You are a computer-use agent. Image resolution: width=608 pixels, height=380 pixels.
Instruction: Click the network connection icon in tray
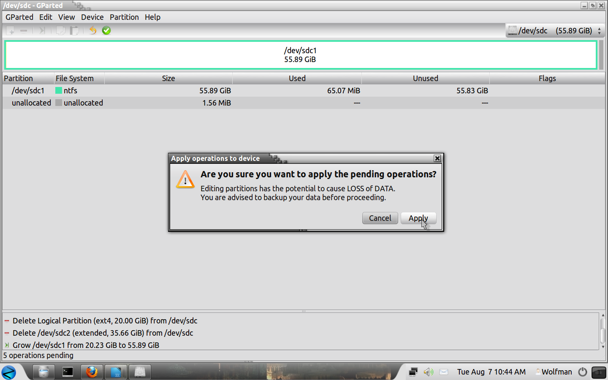coord(413,372)
